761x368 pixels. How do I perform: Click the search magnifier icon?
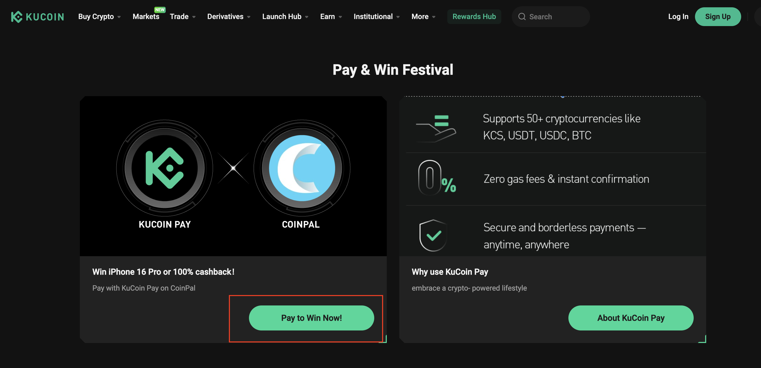(522, 16)
